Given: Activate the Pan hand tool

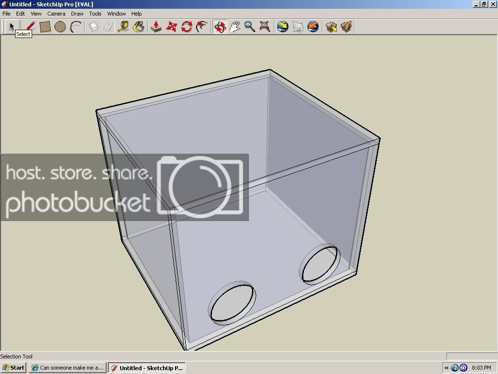Looking at the screenshot, I should tap(235, 27).
